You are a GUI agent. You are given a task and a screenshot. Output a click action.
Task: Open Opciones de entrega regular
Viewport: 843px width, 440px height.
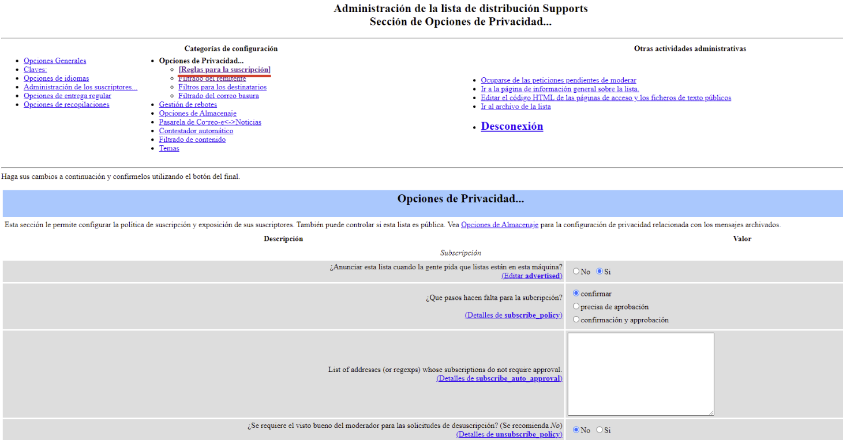coord(68,96)
